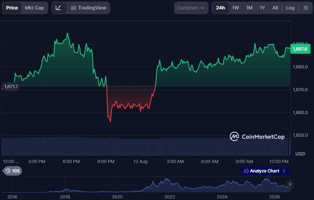The height and width of the screenshot is (200, 314).
Task: Open chart settings sliders icon
Action: click(306, 8)
